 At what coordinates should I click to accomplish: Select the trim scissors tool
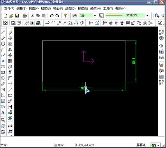(10, 72)
